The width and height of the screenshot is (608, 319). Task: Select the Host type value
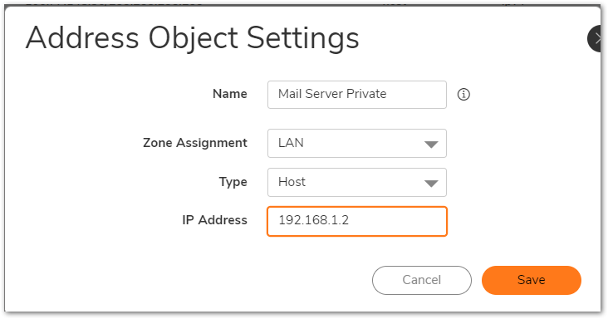coord(292,182)
